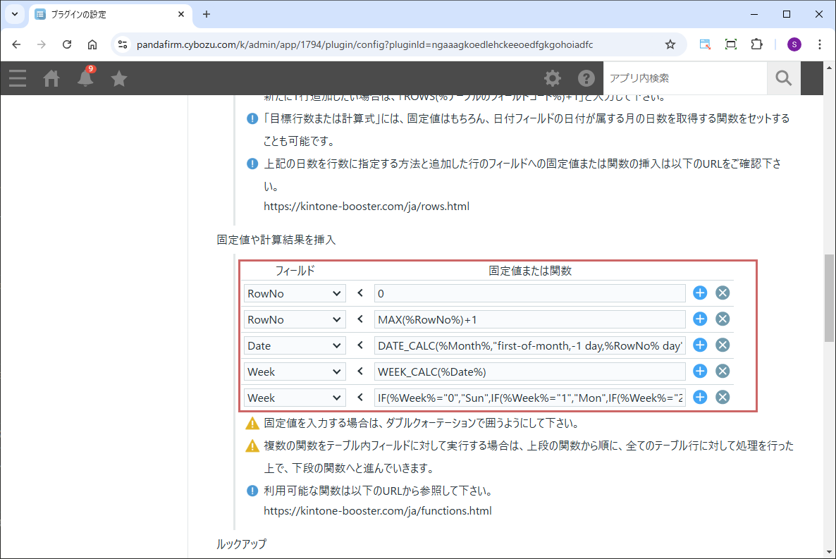Open the settings gear in header
836x559 pixels.
point(553,78)
